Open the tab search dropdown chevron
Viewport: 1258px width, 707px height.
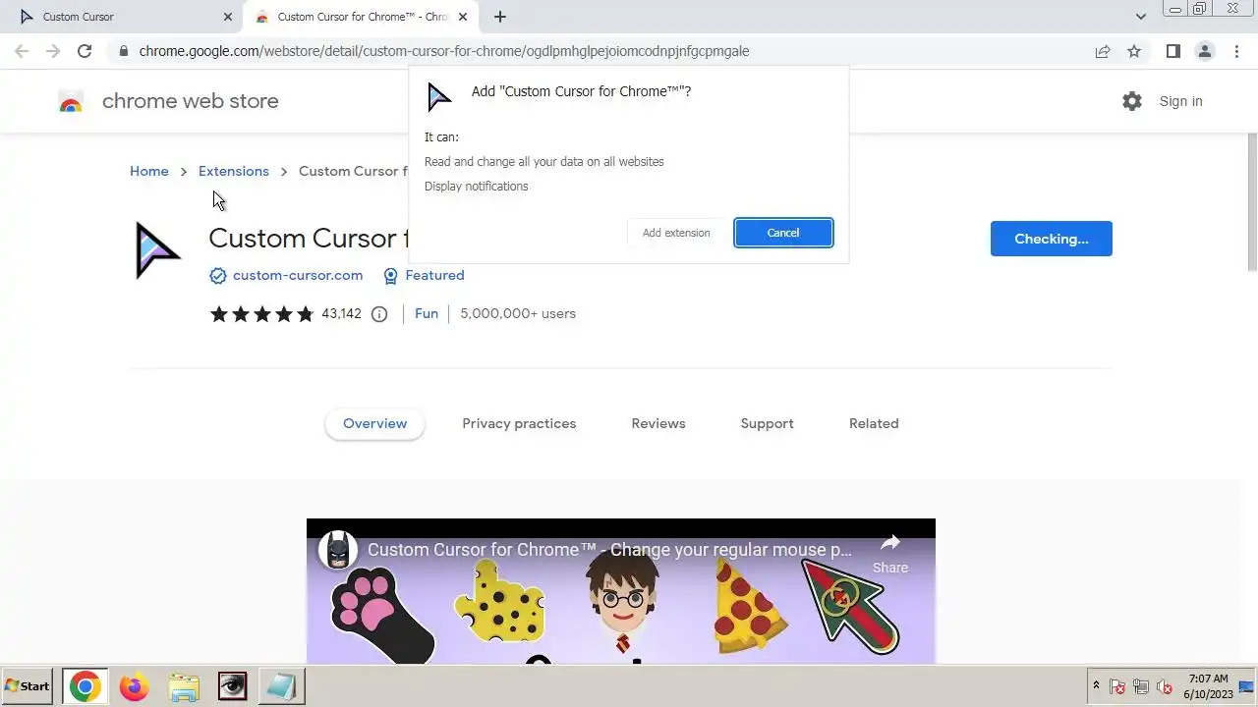pos(1141,17)
